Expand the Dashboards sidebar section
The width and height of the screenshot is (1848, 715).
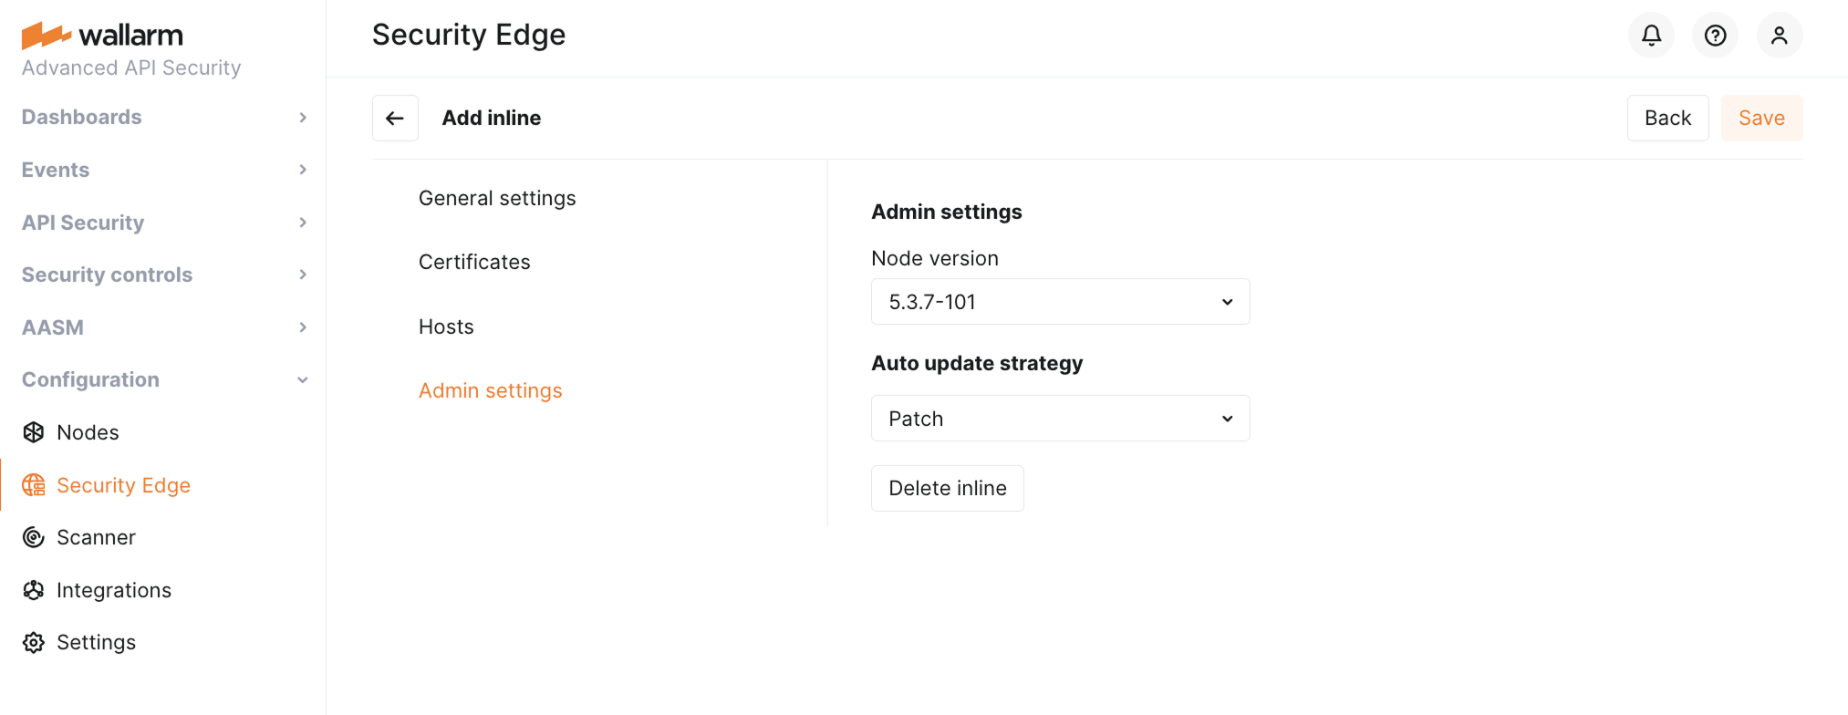click(x=164, y=117)
